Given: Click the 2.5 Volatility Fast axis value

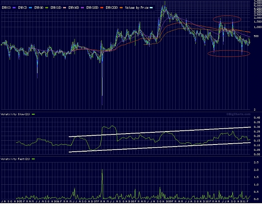Looking at the screenshot, I should pyautogui.click(x=256, y=163).
